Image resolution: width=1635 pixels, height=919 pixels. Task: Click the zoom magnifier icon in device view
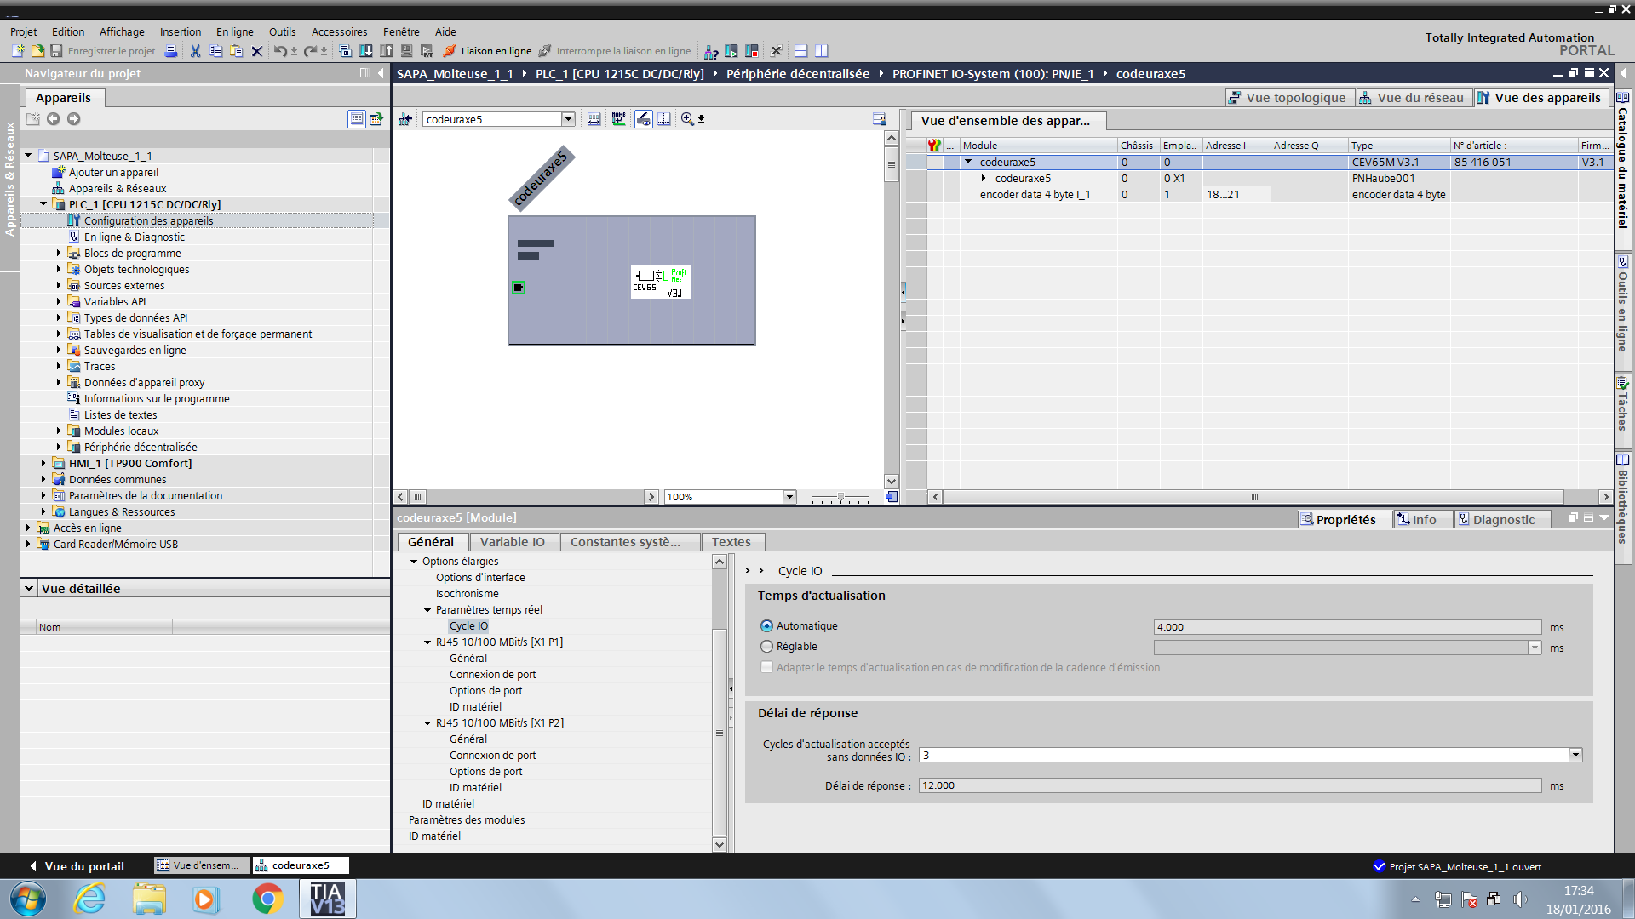tap(687, 119)
